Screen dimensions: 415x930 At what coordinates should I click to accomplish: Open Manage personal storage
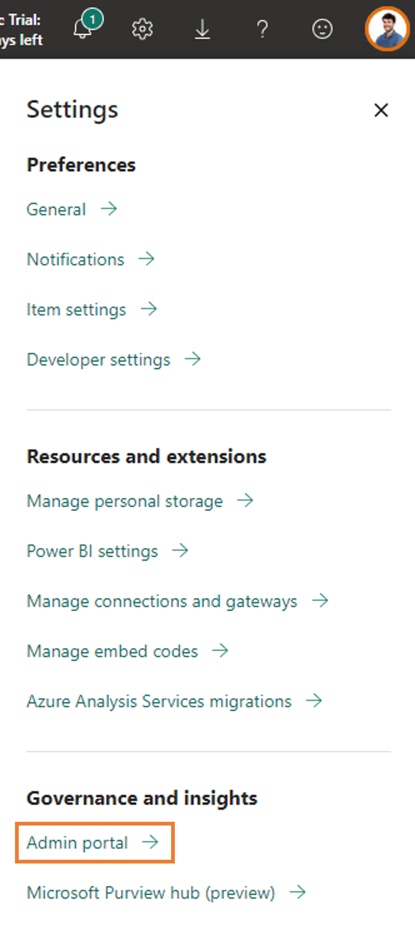click(124, 501)
